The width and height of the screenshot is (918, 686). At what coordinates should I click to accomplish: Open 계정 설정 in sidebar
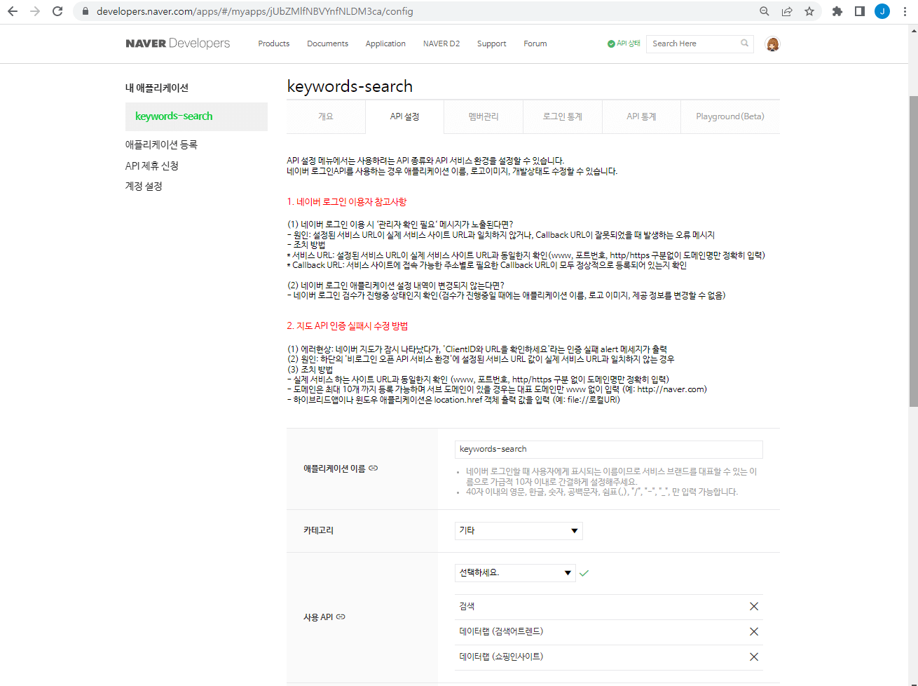[x=144, y=186]
